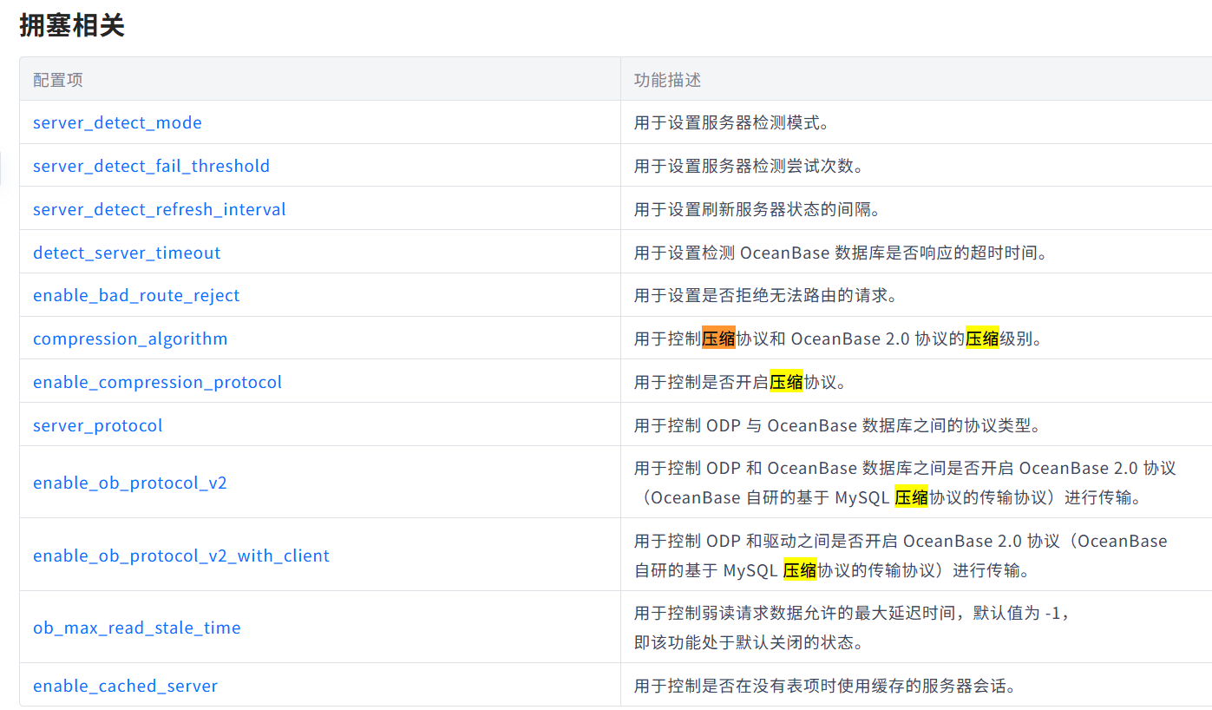The width and height of the screenshot is (1212, 710).
Task: Click the 功能描述 column header
Action: pos(667,80)
